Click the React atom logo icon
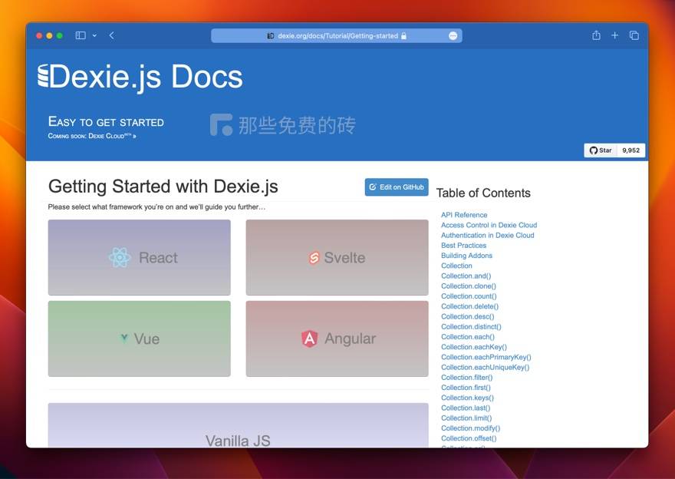 (x=120, y=258)
